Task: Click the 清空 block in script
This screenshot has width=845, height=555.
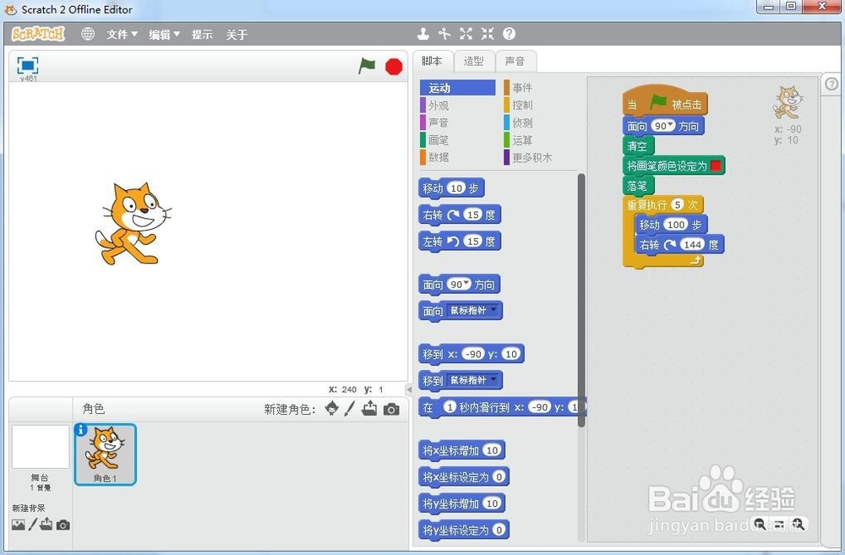Action: tap(638, 145)
